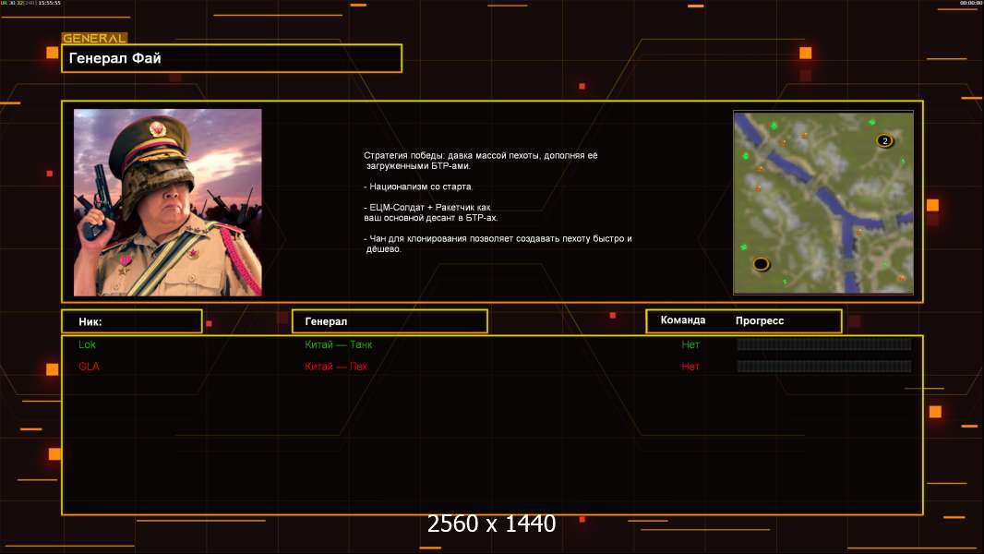Click the GENERAL label tag
Viewport: 984px width, 554px height.
(x=95, y=38)
